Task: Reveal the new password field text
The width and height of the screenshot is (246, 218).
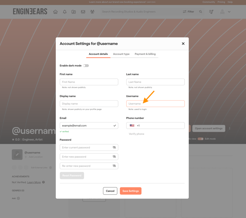Action: pos(114,157)
